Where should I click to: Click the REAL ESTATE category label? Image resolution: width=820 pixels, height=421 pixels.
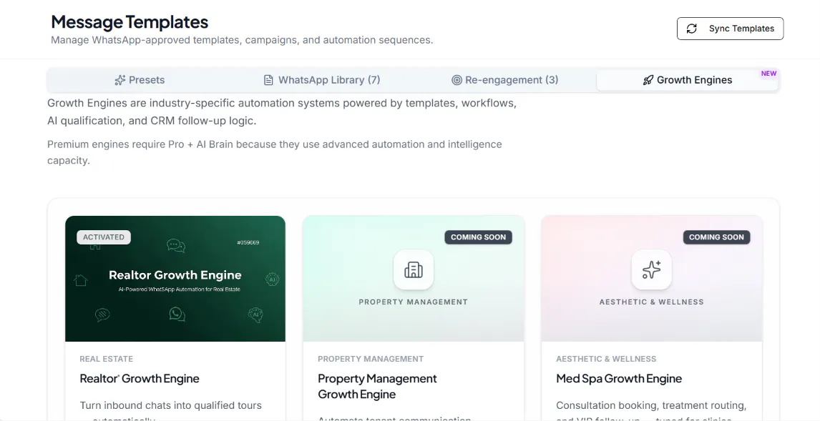[106, 359]
